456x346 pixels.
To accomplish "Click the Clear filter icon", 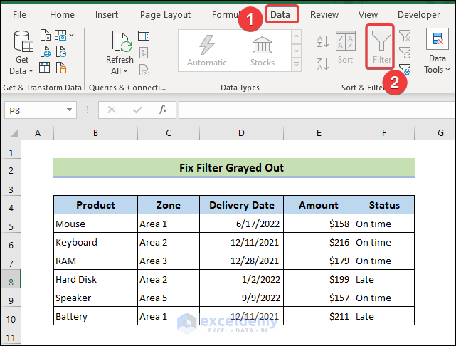I will (x=405, y=36).
